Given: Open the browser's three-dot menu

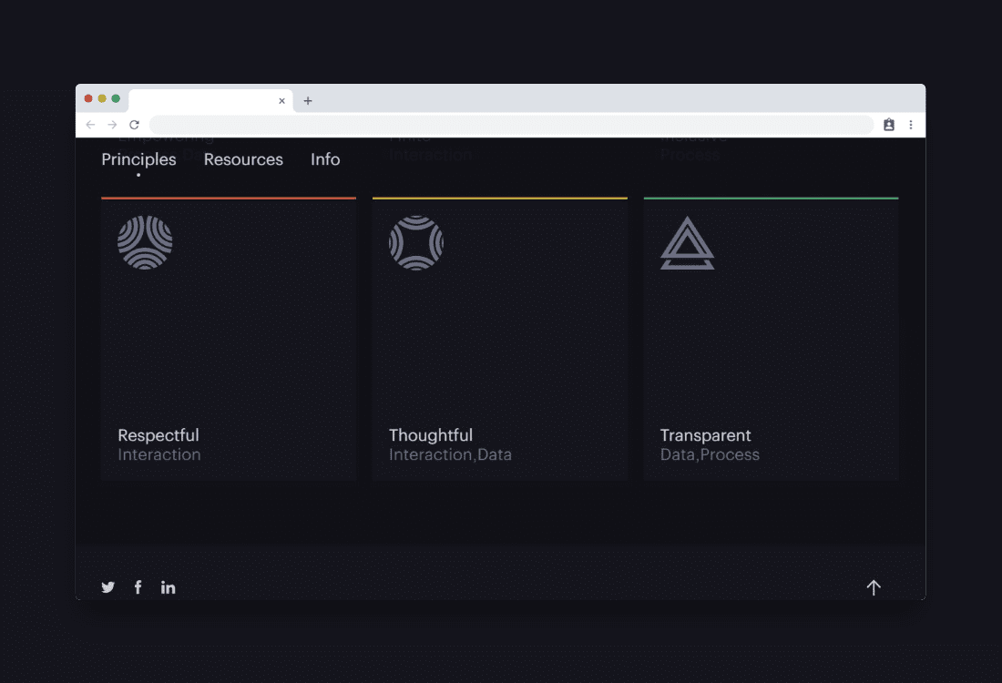Looking at the screenshot, I should point(911,125).
